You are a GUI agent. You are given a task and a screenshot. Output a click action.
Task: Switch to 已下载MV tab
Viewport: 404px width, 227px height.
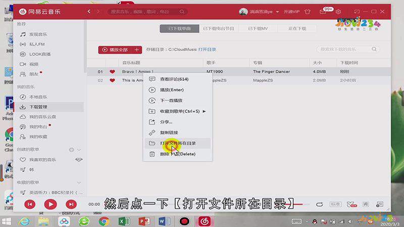pyautogui.click(x=258, y=29)
